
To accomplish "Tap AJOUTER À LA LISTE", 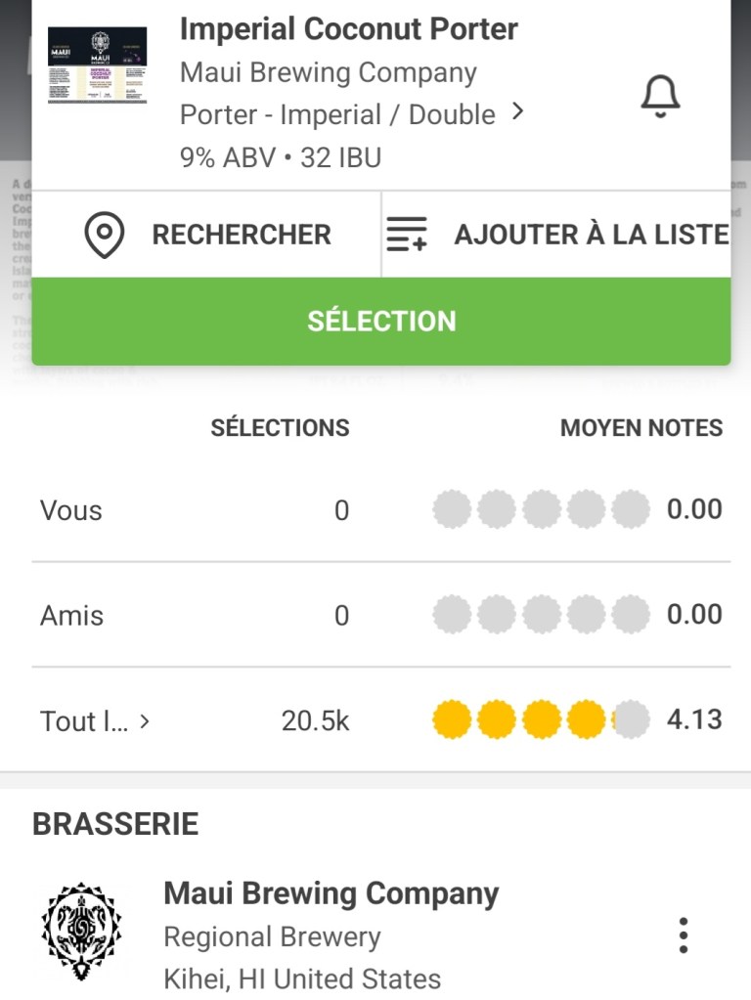I will tap(591, 235).
